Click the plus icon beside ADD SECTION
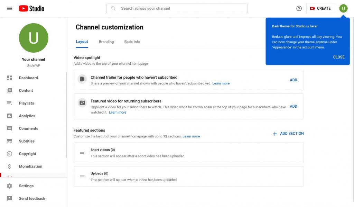This screenshot has height=207, width=354. pyautogui.click(x=275, y=134)
